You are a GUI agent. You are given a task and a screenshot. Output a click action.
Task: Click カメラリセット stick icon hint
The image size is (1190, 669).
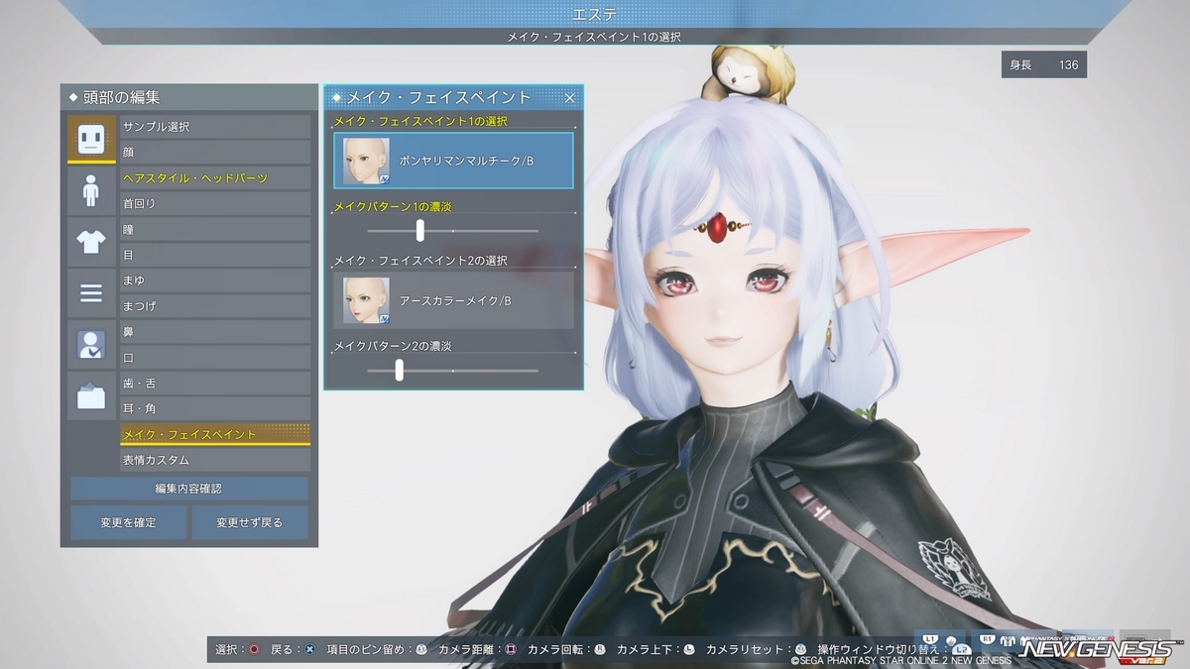[800, 649]
